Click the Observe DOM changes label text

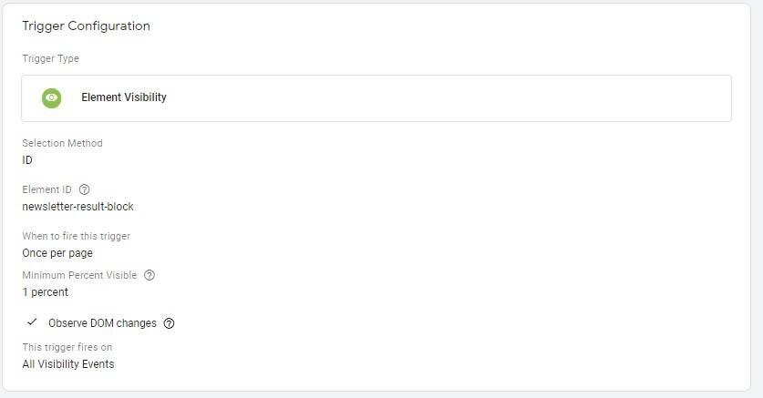[x=102, y=323]
